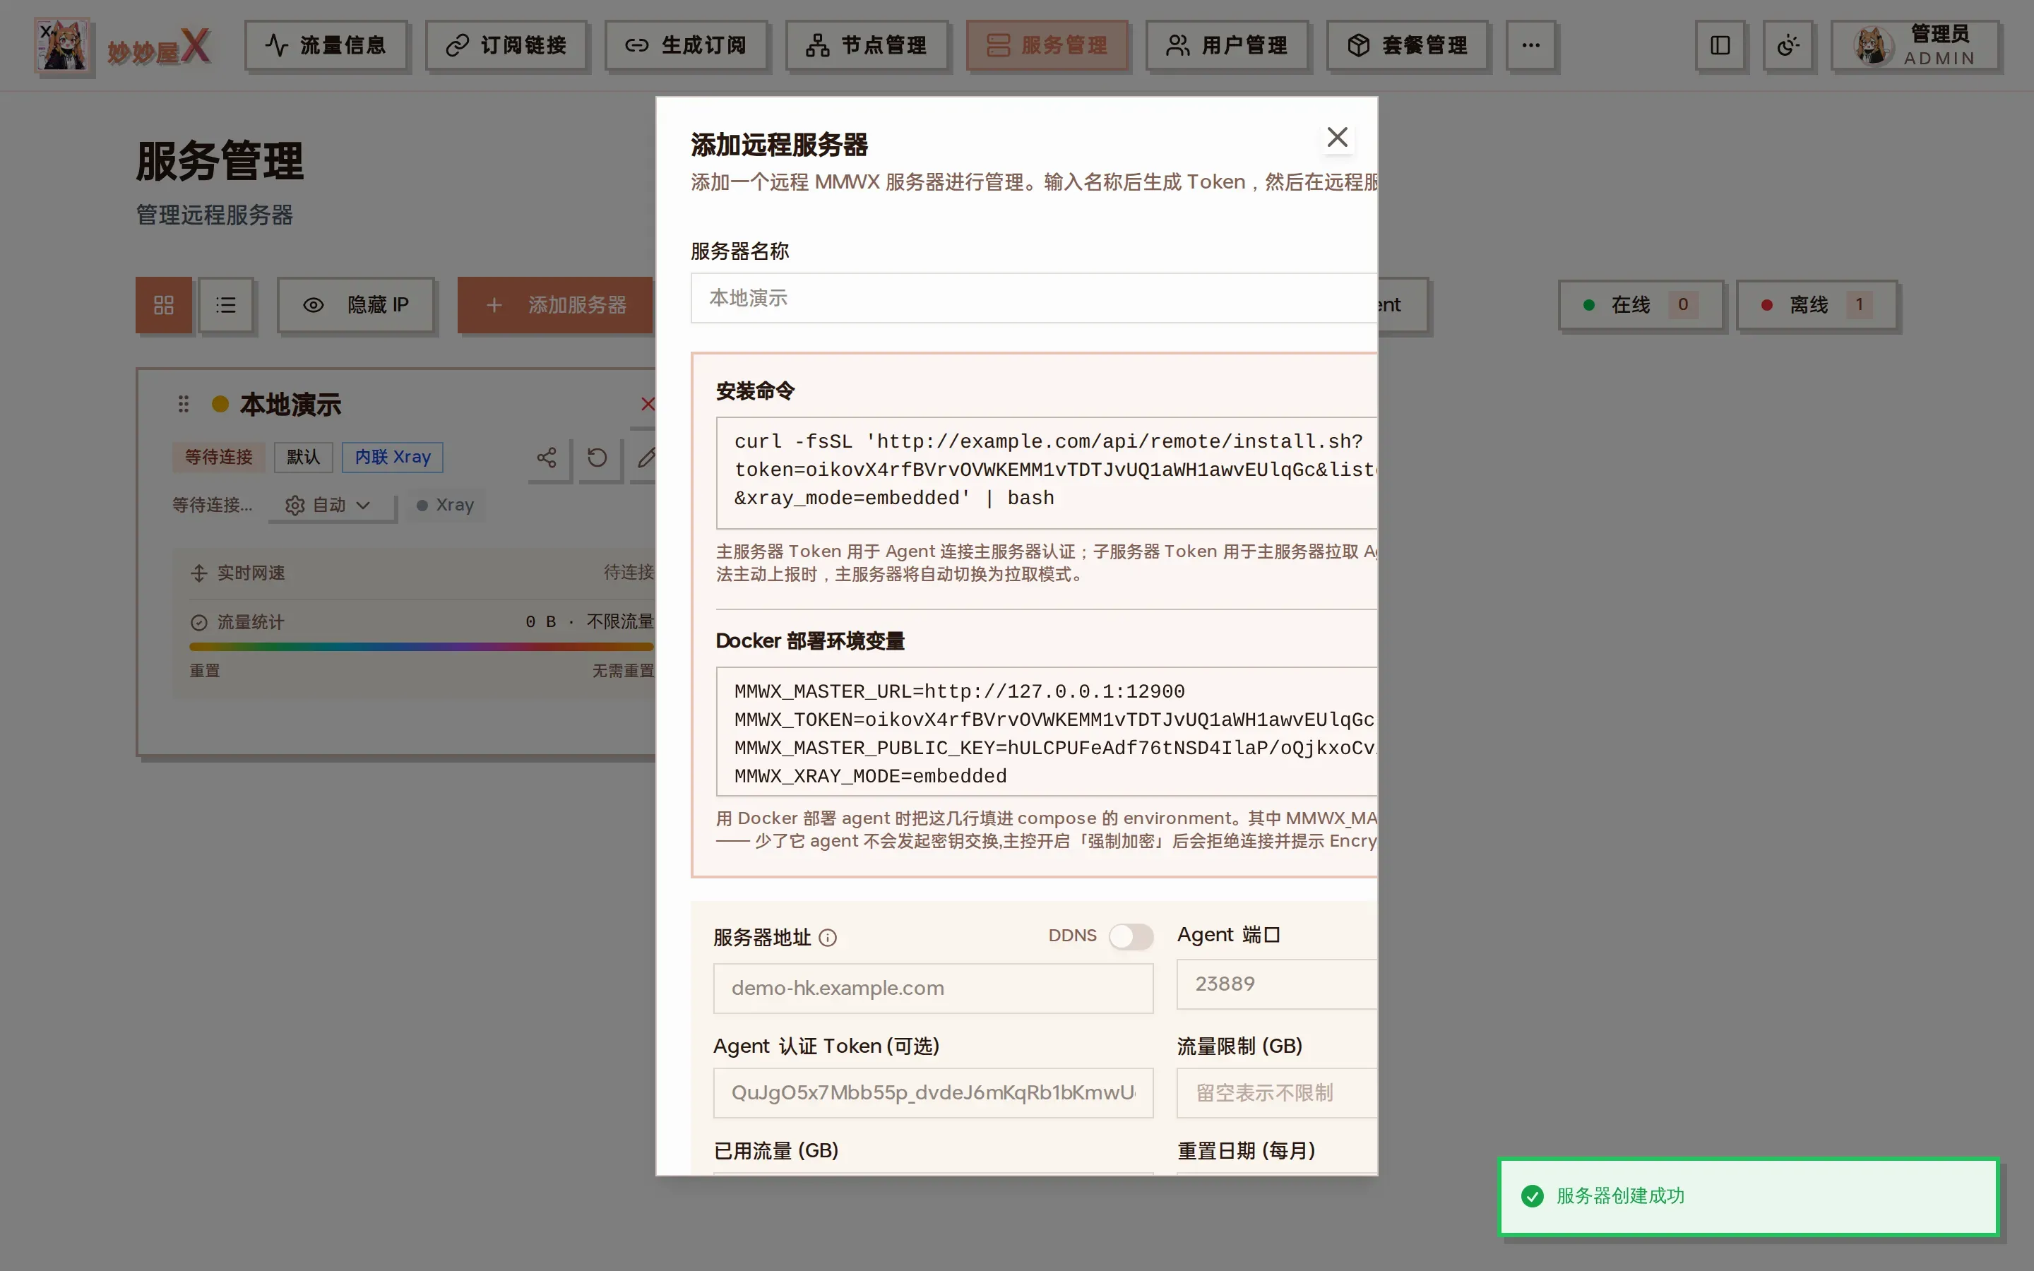
Task: Switch to 服务管理 tab
Action: point(1047,44)
